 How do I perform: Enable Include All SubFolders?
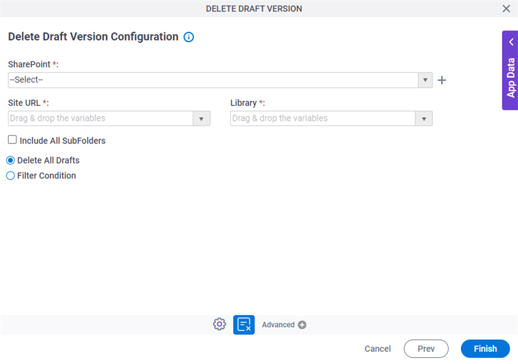[x=12, y=140]
